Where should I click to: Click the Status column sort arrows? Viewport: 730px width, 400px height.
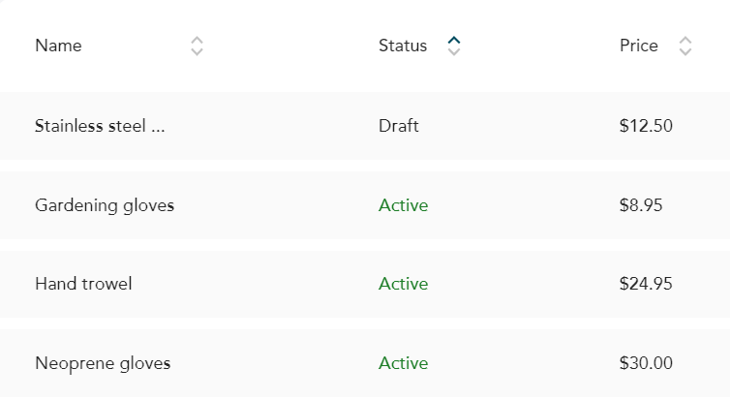point(454,46)
